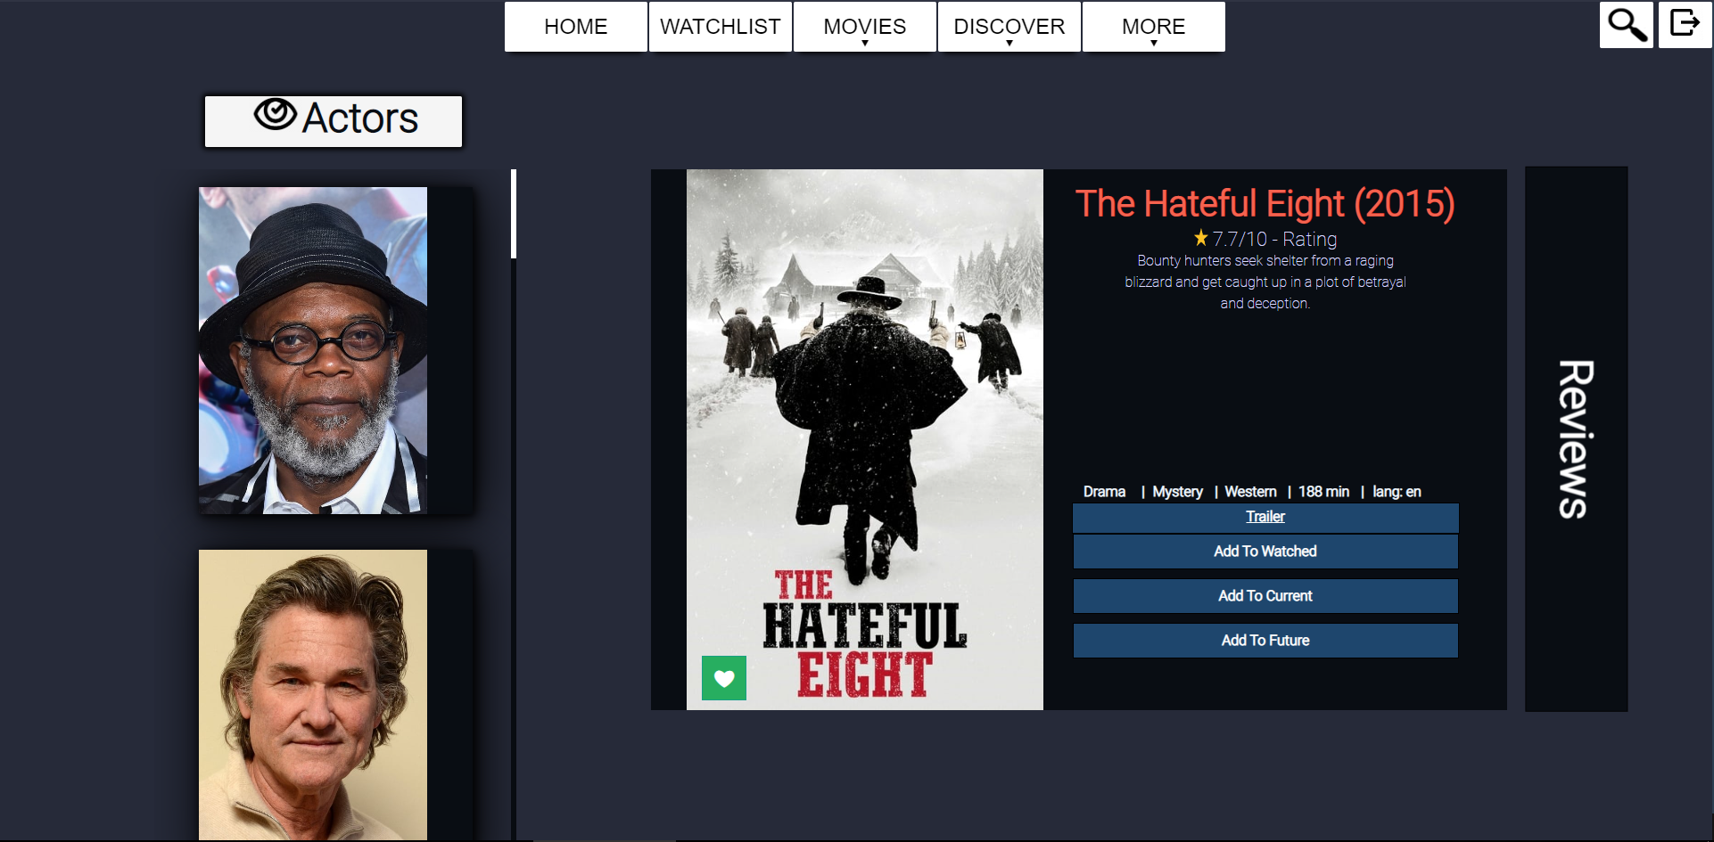Viewport: 1714px width, 842px height.
Task: Open the vertical Reviews panel
Action: pyautogui.click(x=1576, y=439)
